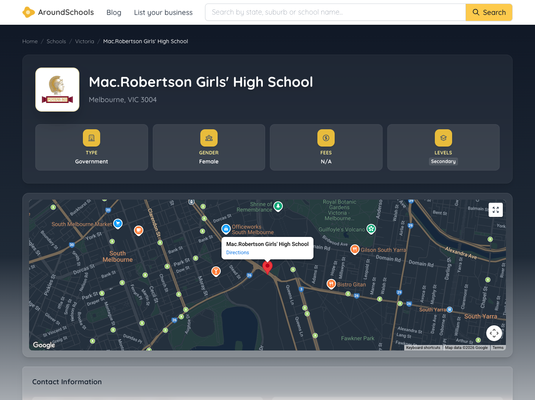Click the South Melbourne Market shopping marker
The image size is (535, 400).
click(x=117, y=224)
